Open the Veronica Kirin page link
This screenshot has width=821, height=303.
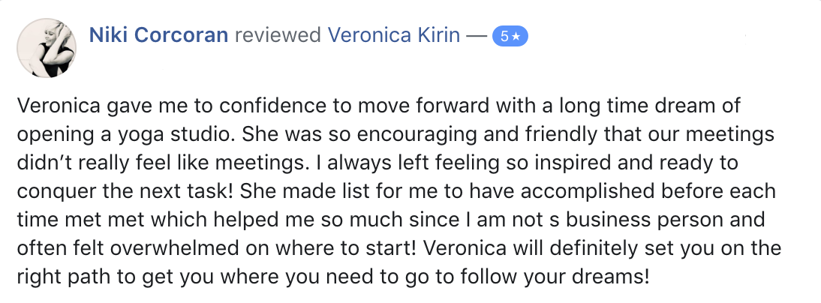point(395,35)
